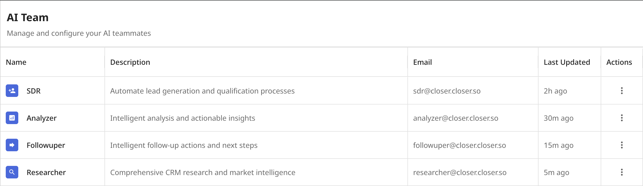The image size is (643, 186).
Task: Sort by the Last Updated column header
Action: [567, 62]
